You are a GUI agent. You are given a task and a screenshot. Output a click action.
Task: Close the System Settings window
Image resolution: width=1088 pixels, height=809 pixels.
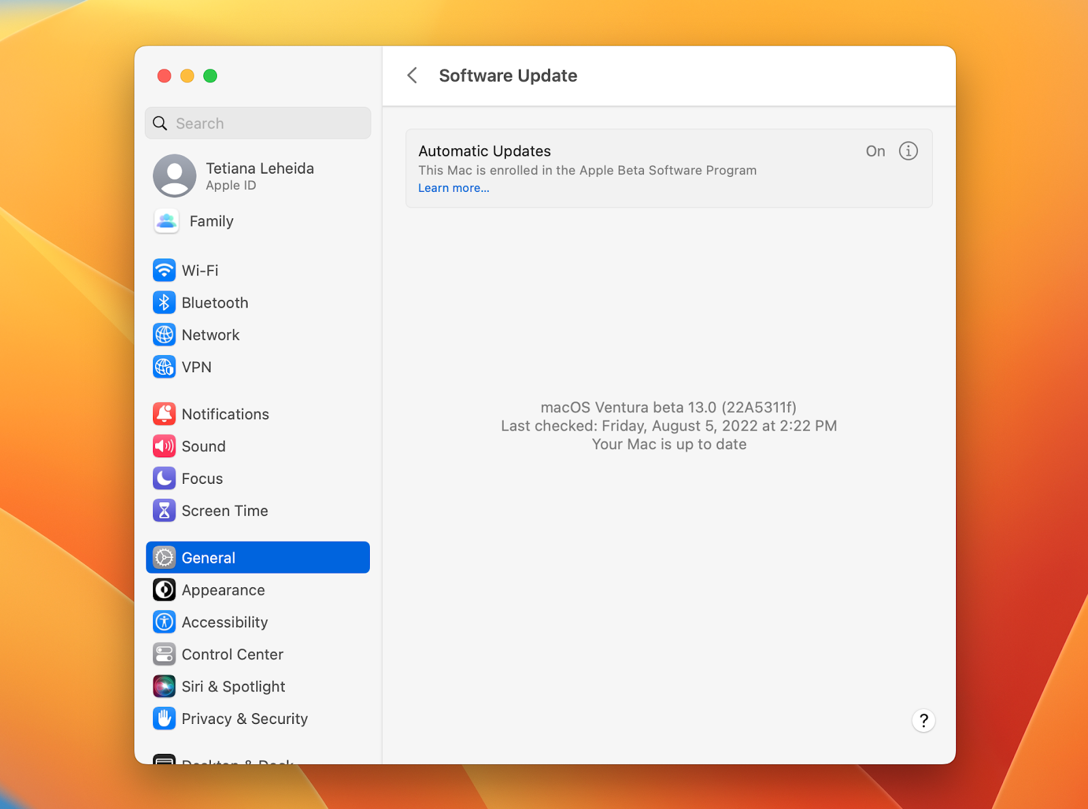pyautogui.click(x=164, y=76)
